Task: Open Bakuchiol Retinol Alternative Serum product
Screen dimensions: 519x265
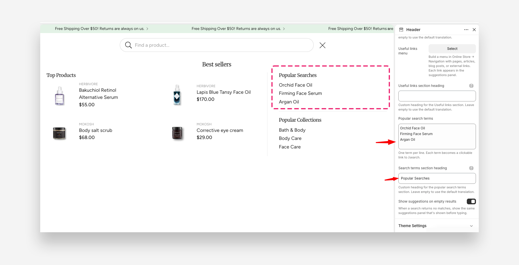Action: tap(98, 94)
